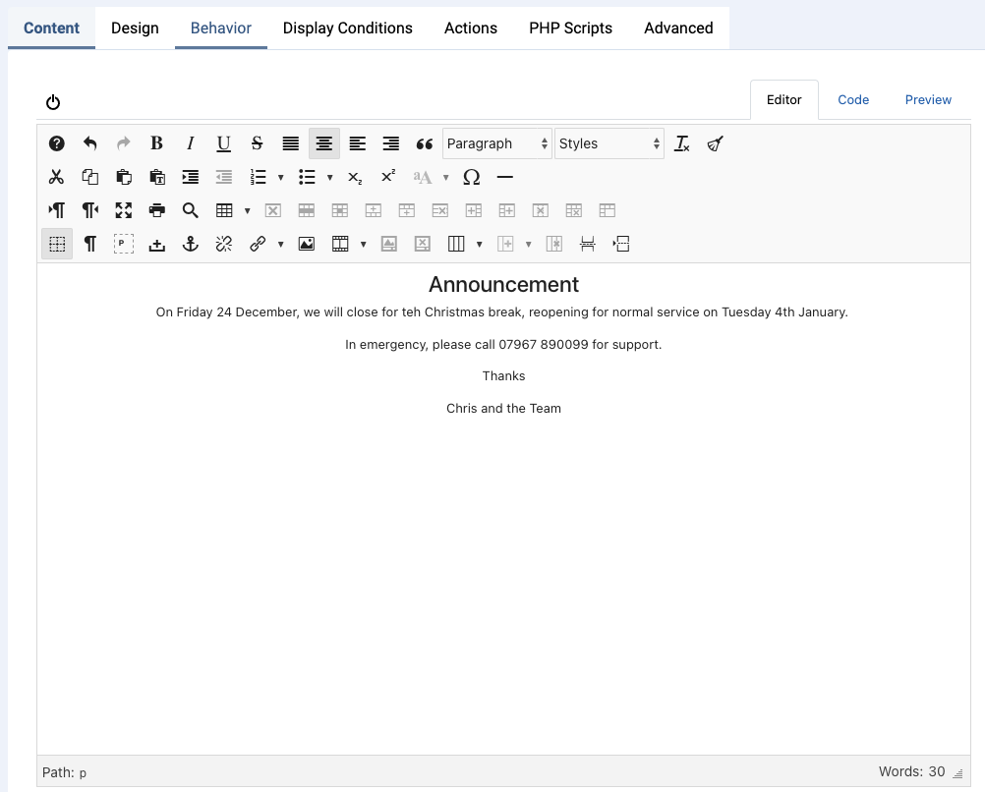Image resolution: width=985 pixels, height=792 pixels.
Task: Insert a special character with Omega icon
Action: (x=471, y=177)
